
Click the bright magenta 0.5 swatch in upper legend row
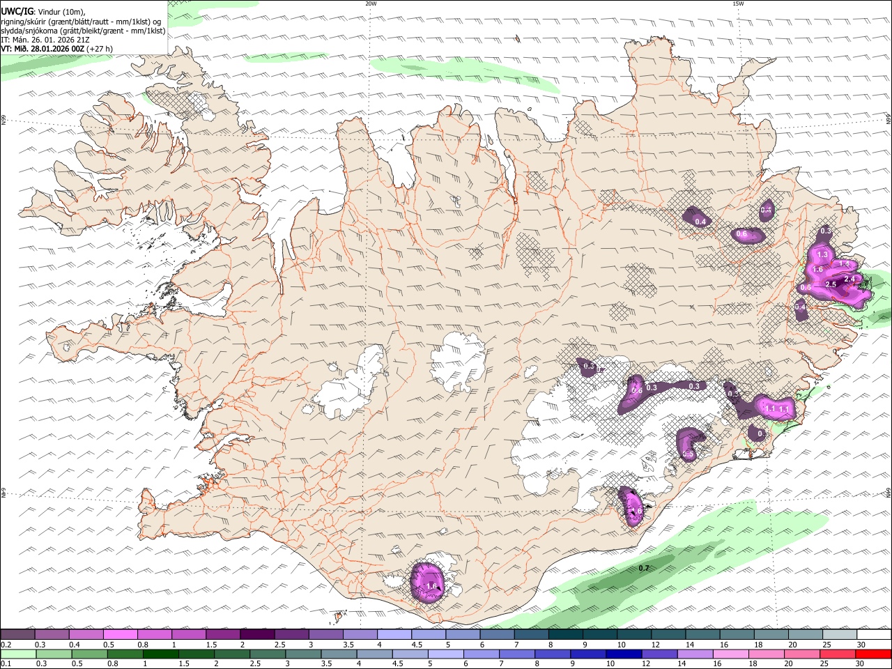pos(121,635)
